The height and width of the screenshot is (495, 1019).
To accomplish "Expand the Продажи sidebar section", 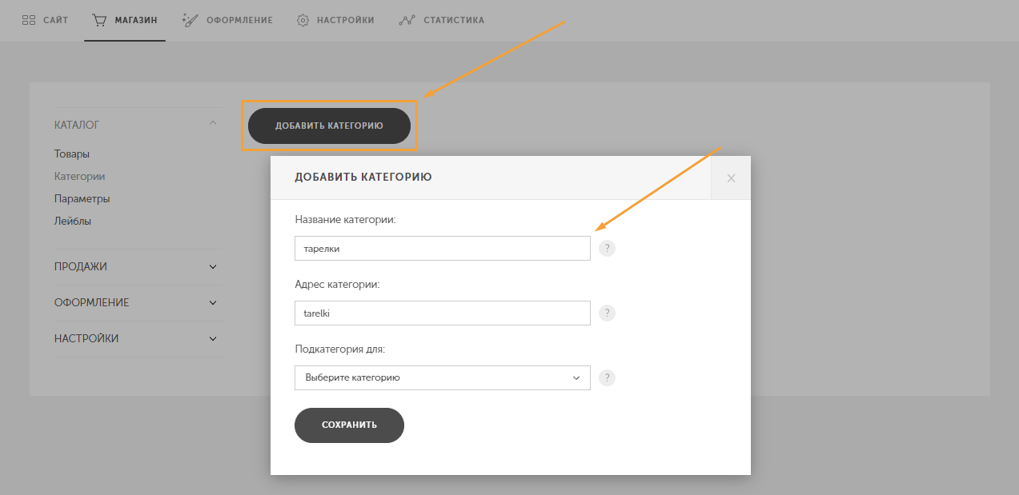I will (138, 267).
